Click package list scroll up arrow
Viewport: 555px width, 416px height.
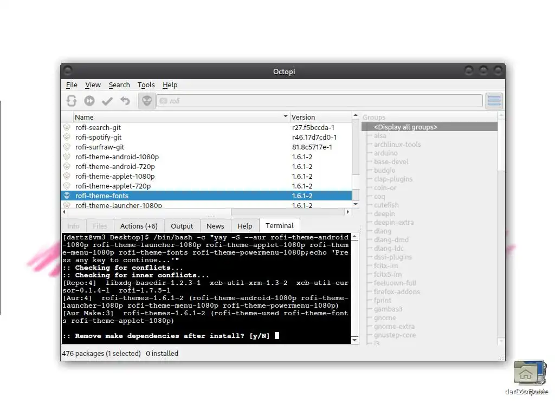pos(356,115)
